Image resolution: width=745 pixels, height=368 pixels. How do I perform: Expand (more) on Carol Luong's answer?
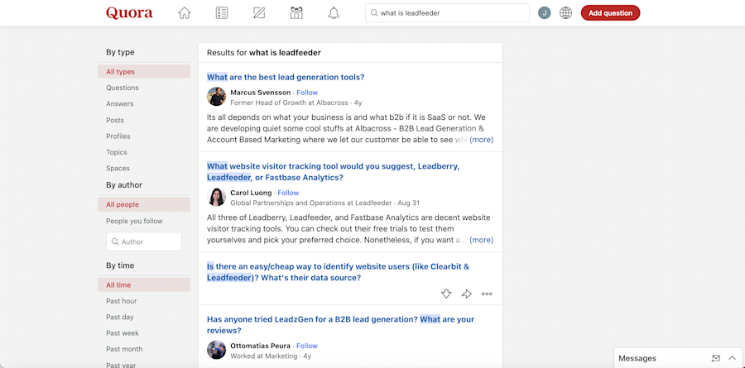click(x=481, y=240)
